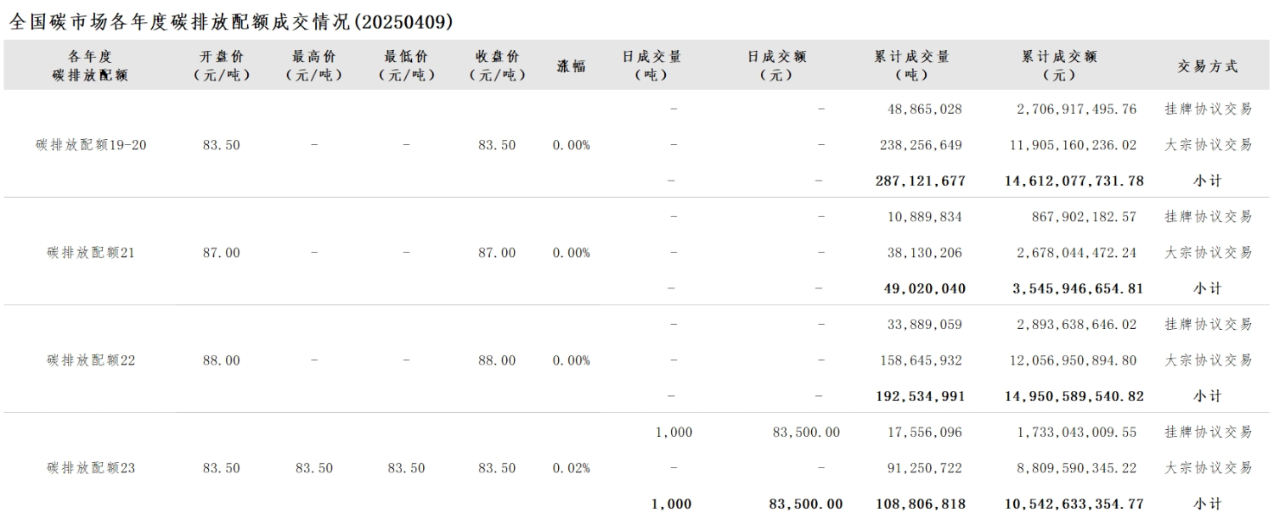Viewport: 1274px width, 519px height.
Task: Click the 碳排放配额19-20 row label
Action: 91,145
